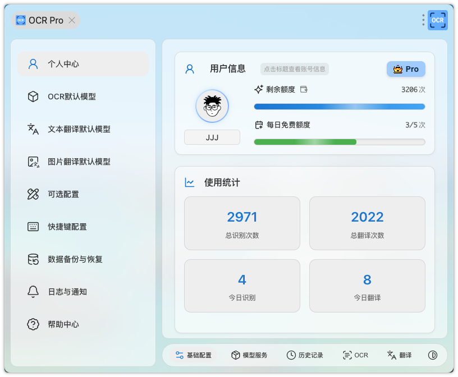Switch to the 历史记录 bottom tab
Image resolution: width=458 pixels, height=377 pixels.
click(305, 355)
